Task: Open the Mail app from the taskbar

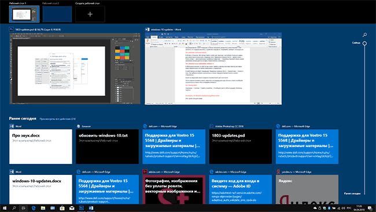Action: (x=72, y=208)
